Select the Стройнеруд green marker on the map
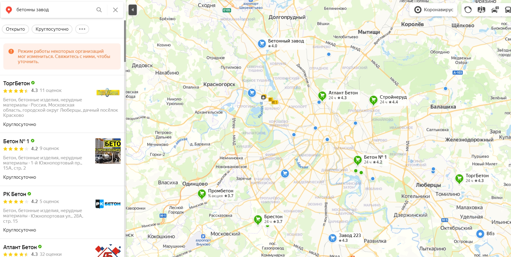This screenshot has height=257, width=511. (373, 100)
